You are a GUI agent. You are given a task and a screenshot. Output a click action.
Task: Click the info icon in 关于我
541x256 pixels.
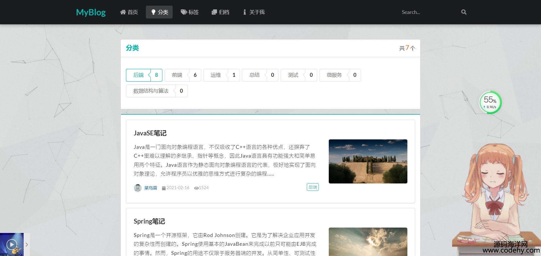tap(244, 12)
